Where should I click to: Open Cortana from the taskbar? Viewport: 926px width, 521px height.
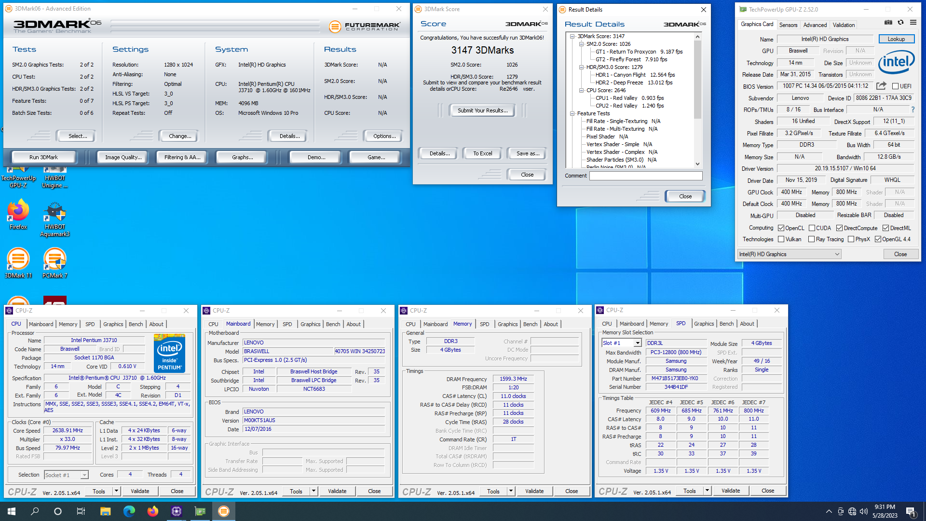click(58, 511)
